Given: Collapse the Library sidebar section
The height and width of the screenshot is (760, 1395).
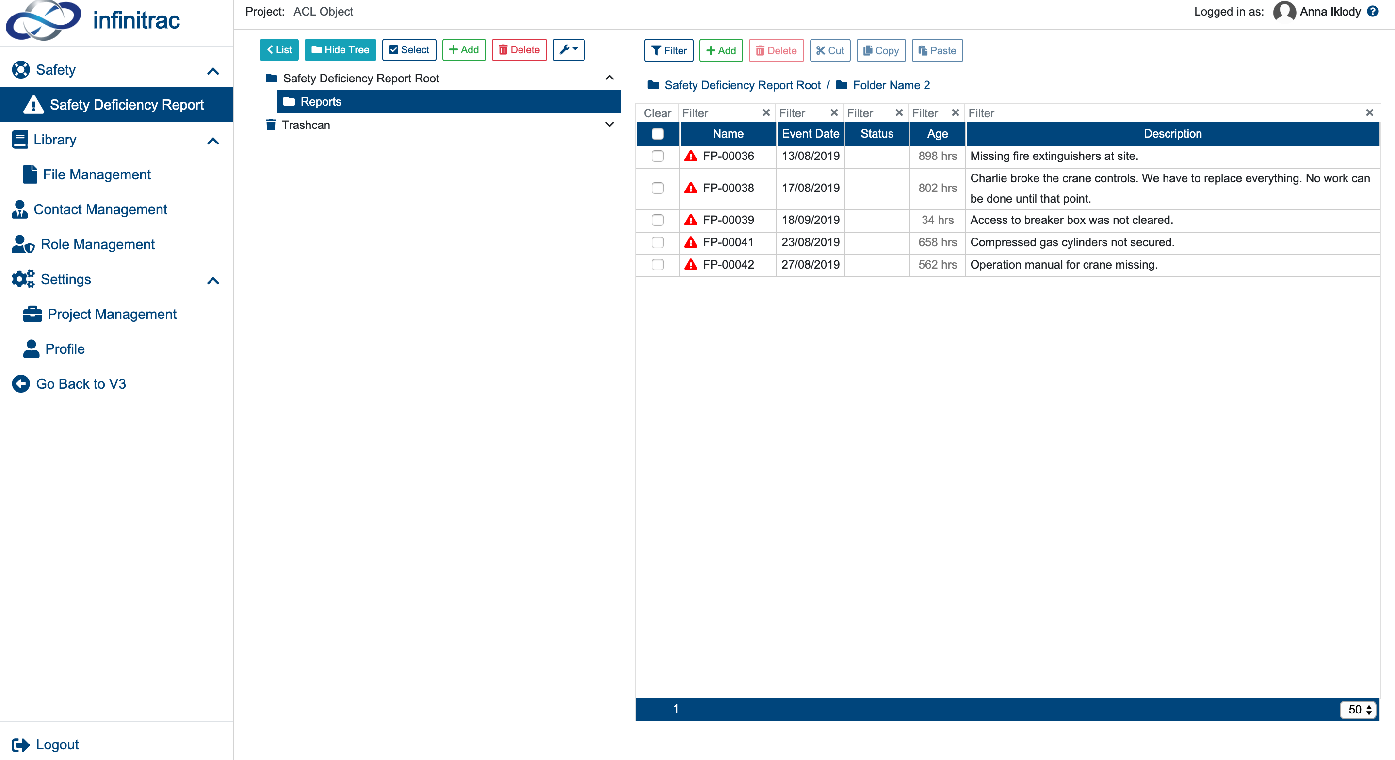Looking at the screenshot, I should coord(213,141).
